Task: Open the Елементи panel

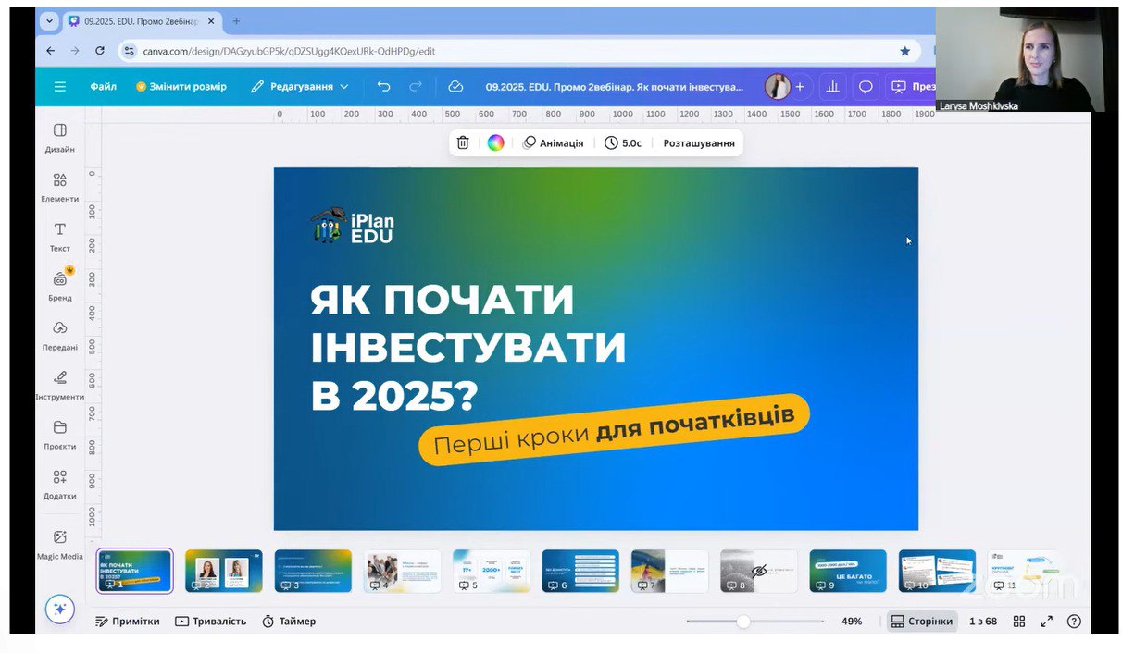Action: 59,186
